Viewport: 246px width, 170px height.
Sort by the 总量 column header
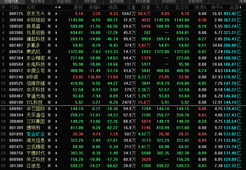(131, 7)
